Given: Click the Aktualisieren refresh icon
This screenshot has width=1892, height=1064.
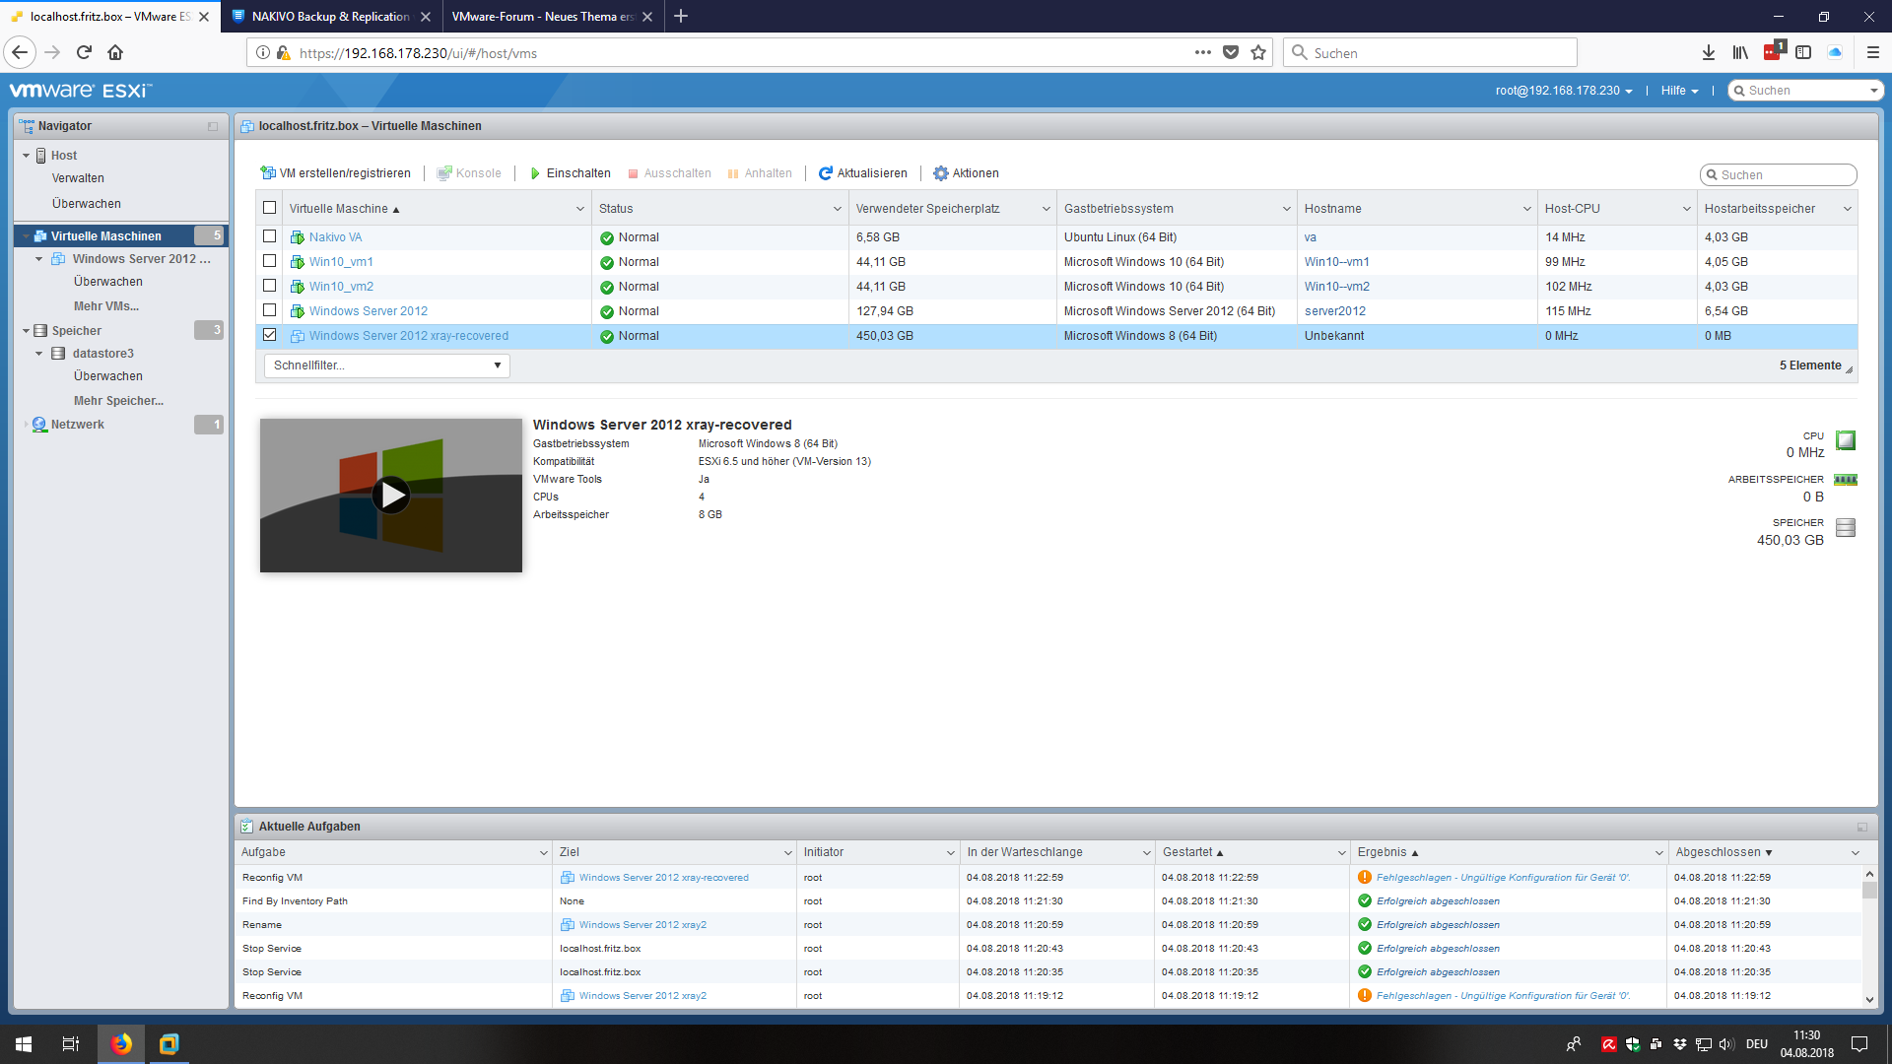Looking at the screenshot, I should (826, 173).
